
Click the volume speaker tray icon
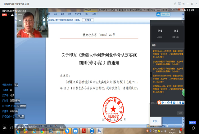pos(162,131)
